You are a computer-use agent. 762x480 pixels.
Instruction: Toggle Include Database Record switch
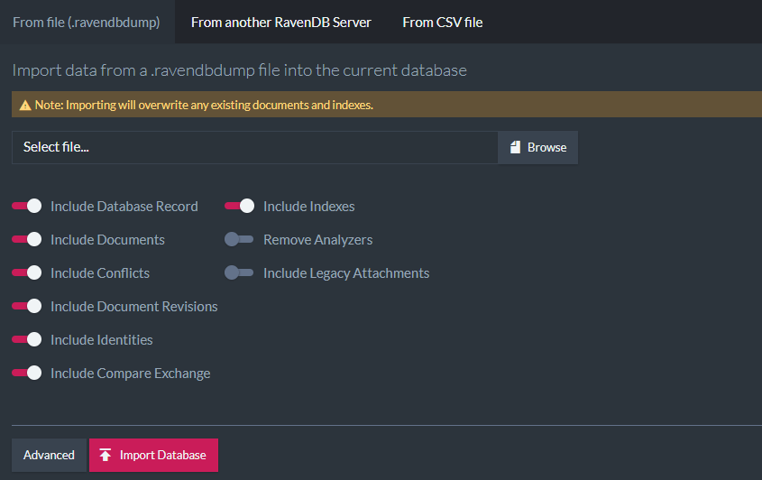27,207
